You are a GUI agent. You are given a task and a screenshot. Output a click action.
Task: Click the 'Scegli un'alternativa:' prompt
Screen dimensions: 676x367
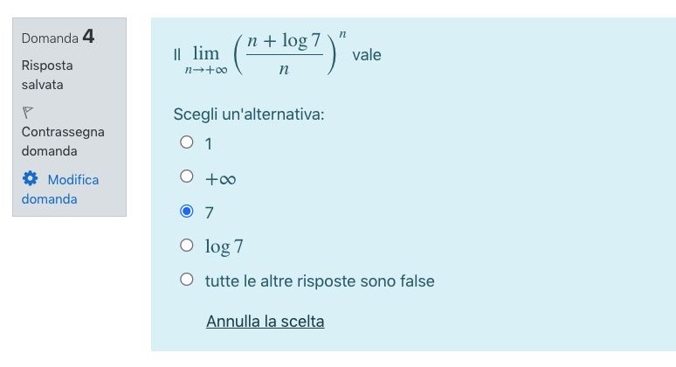(249, 114)
